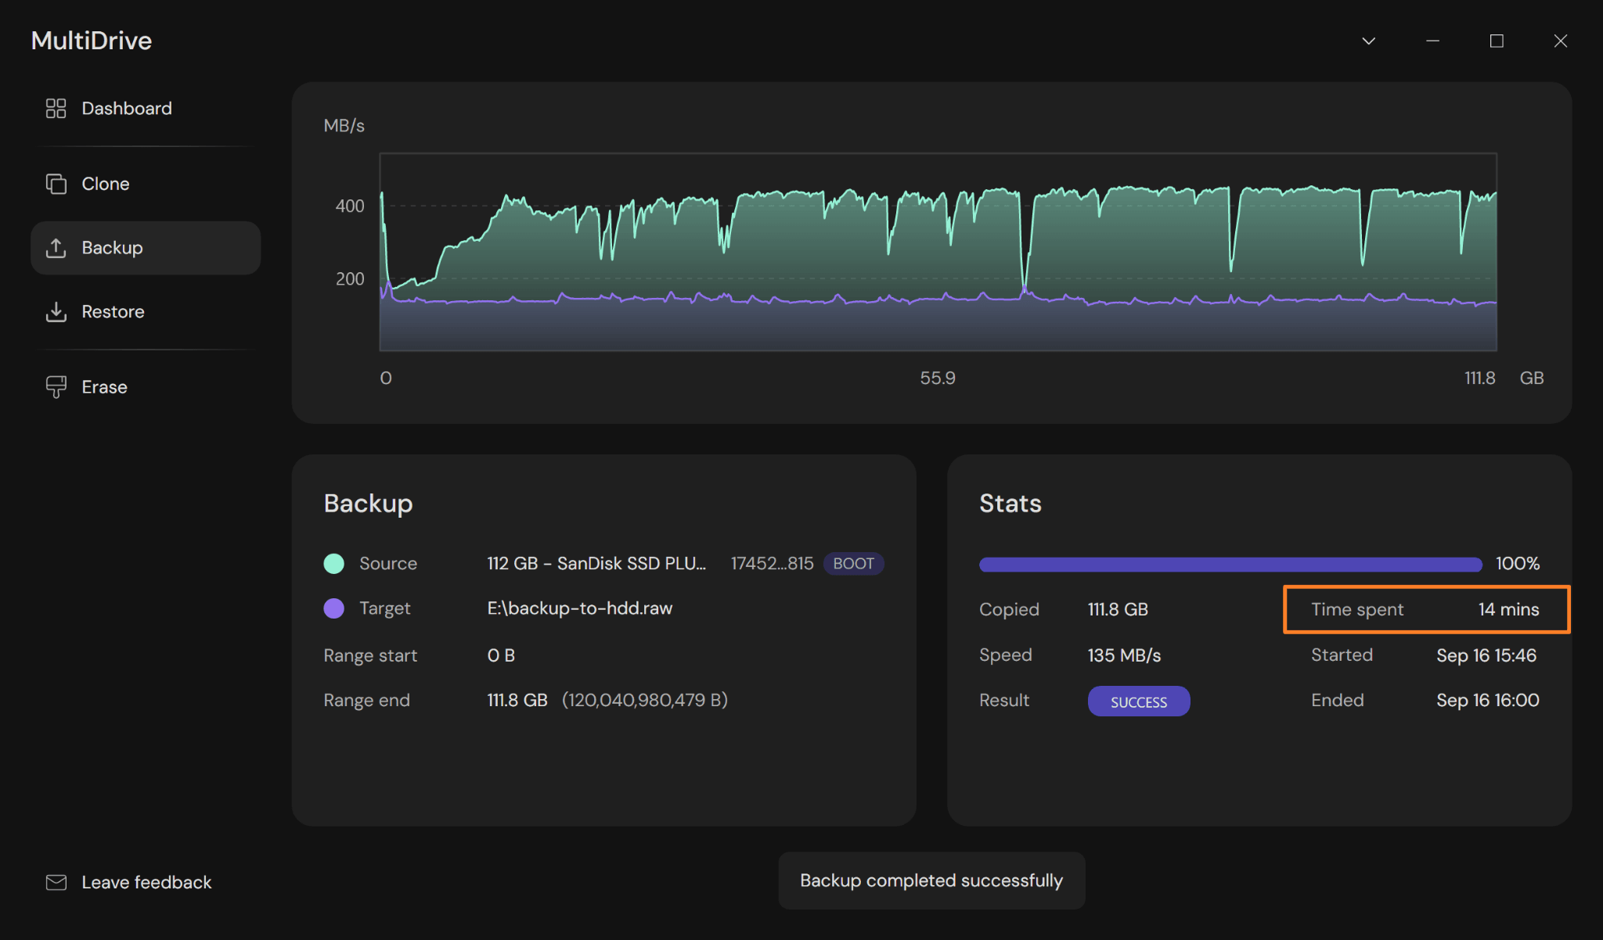Open the Erase section
Image resolution: width=1603 pixels, height=940 pixels.
click(x=146, y=387)
